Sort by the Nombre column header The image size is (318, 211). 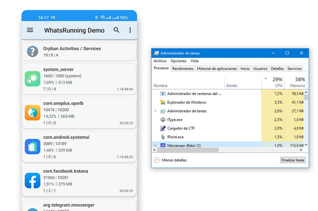coord(160,86)
